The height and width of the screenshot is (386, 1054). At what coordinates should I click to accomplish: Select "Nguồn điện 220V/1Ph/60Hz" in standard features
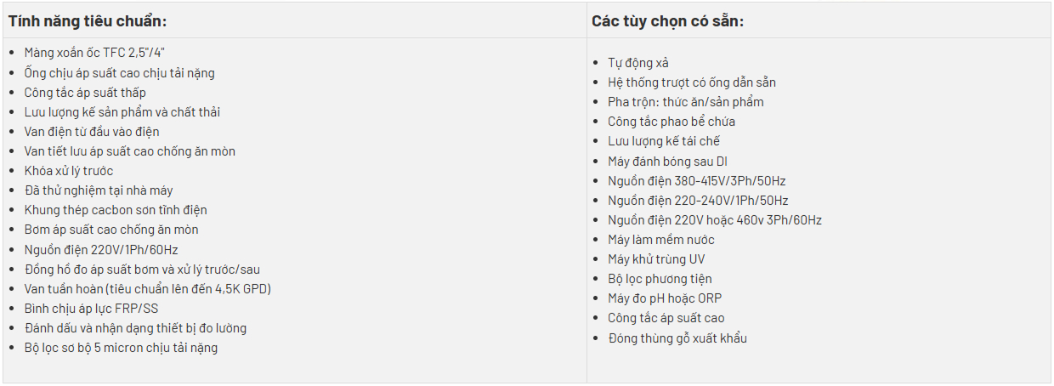(101, 249)
